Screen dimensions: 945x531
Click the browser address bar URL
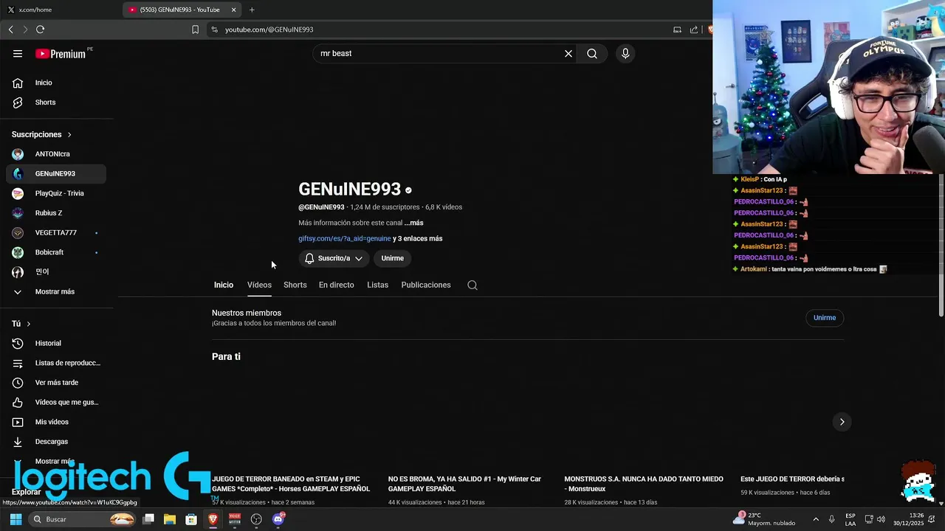point(269,29)
